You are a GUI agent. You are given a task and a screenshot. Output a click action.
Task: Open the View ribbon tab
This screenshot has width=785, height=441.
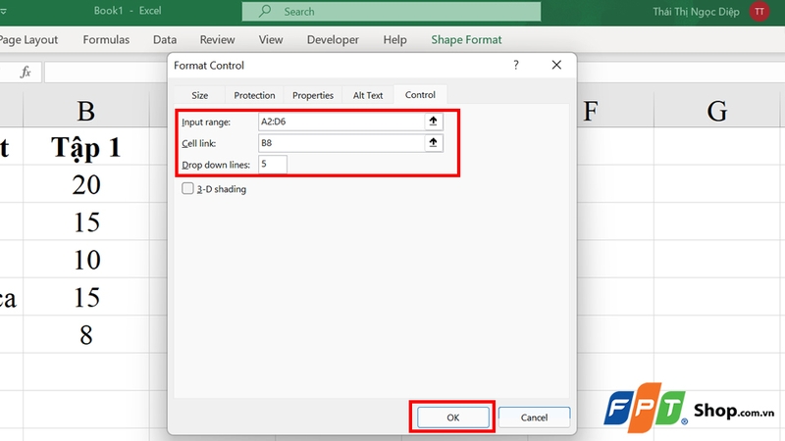271,39
